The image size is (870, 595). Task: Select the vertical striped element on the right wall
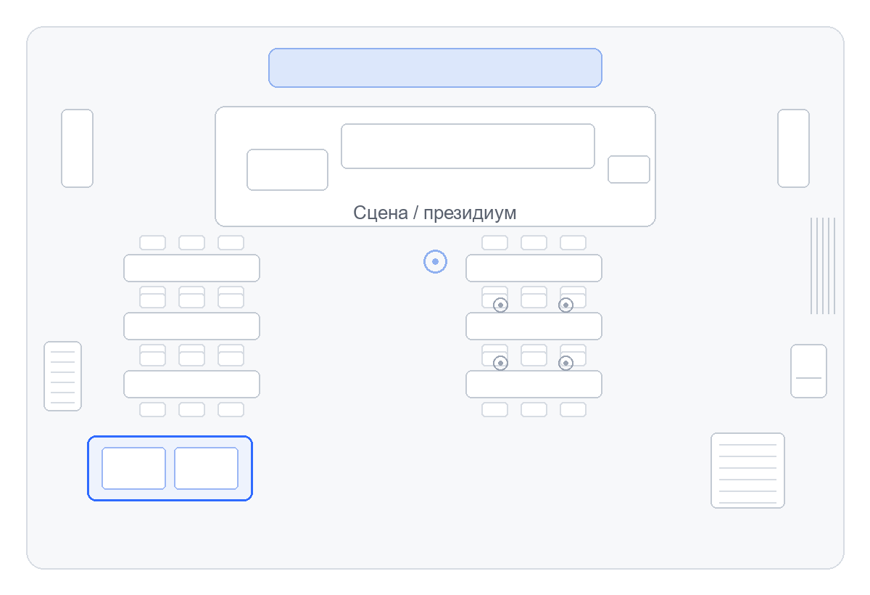(x=823, y=266)
